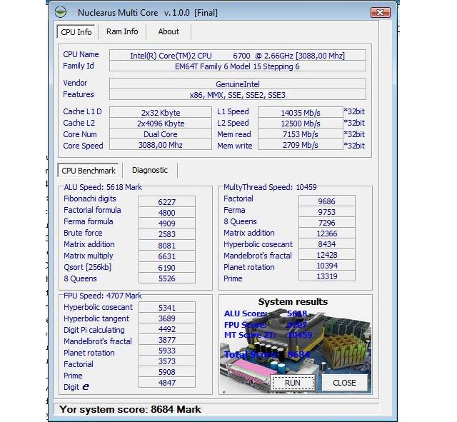The height and width of the screenshot is (422, 457).
Task: Select the CPU Benchmark tab
Action: 89,171
